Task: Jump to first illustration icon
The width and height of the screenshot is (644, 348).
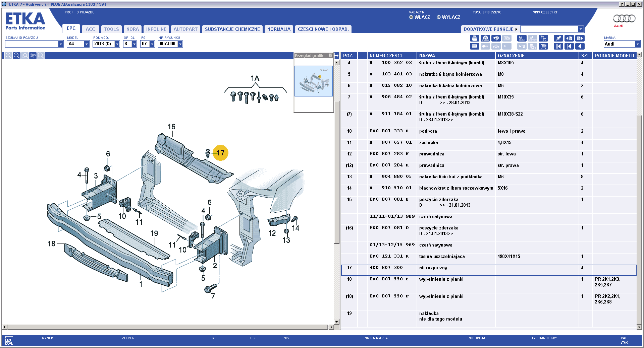Action: coord(558,46)
